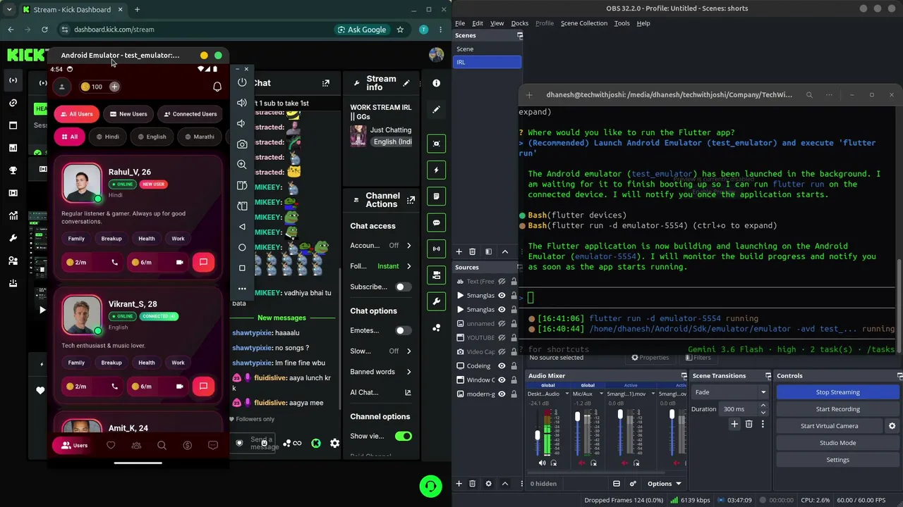Start a video call with Rahul_V
903x507 pixels.
click(x=179, y=262)
